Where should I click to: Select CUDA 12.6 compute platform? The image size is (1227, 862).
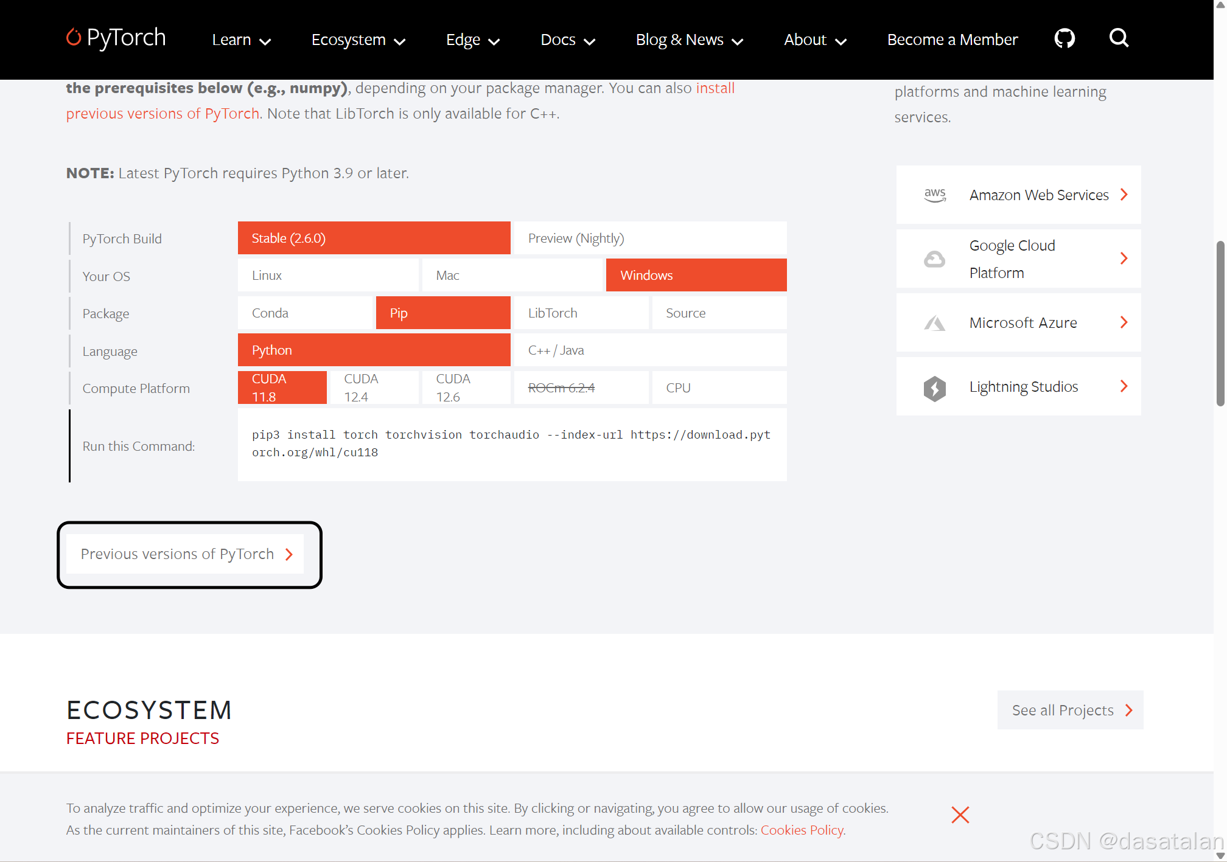[466, 388]
